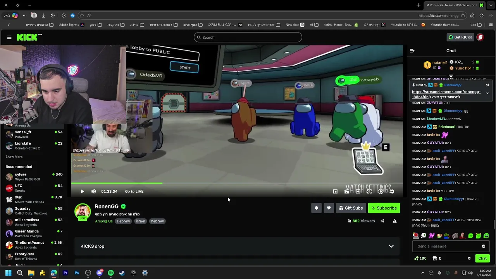
Task: Open Squadzy recommended channel
Action: pyautogui.click(x=34, y=211)
